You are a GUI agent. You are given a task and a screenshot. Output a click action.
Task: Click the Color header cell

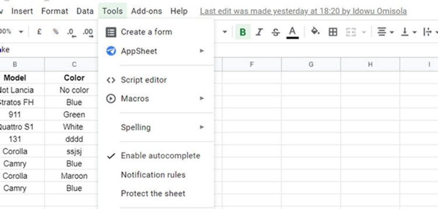click(x=71, y=78)
